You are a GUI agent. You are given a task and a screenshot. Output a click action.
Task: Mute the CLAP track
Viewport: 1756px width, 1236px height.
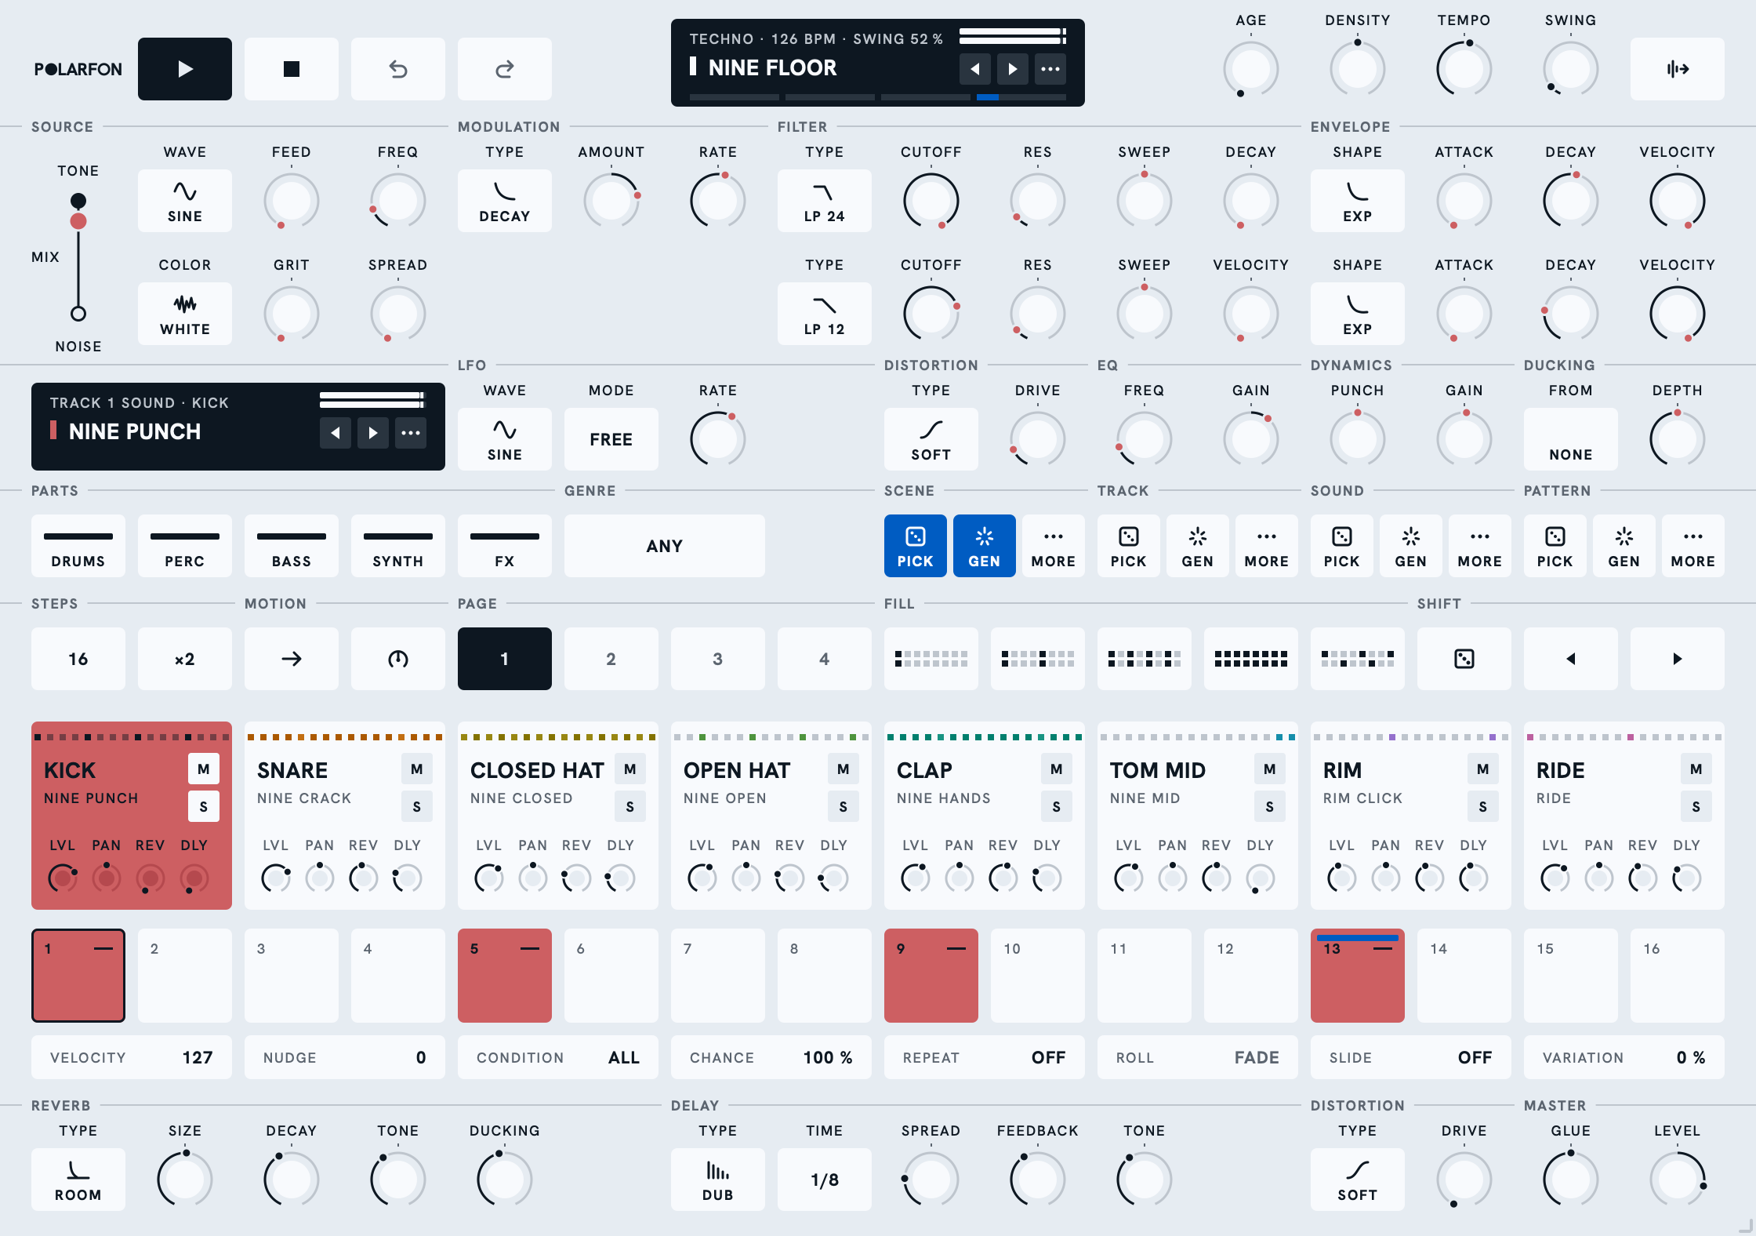[1057, 769]
